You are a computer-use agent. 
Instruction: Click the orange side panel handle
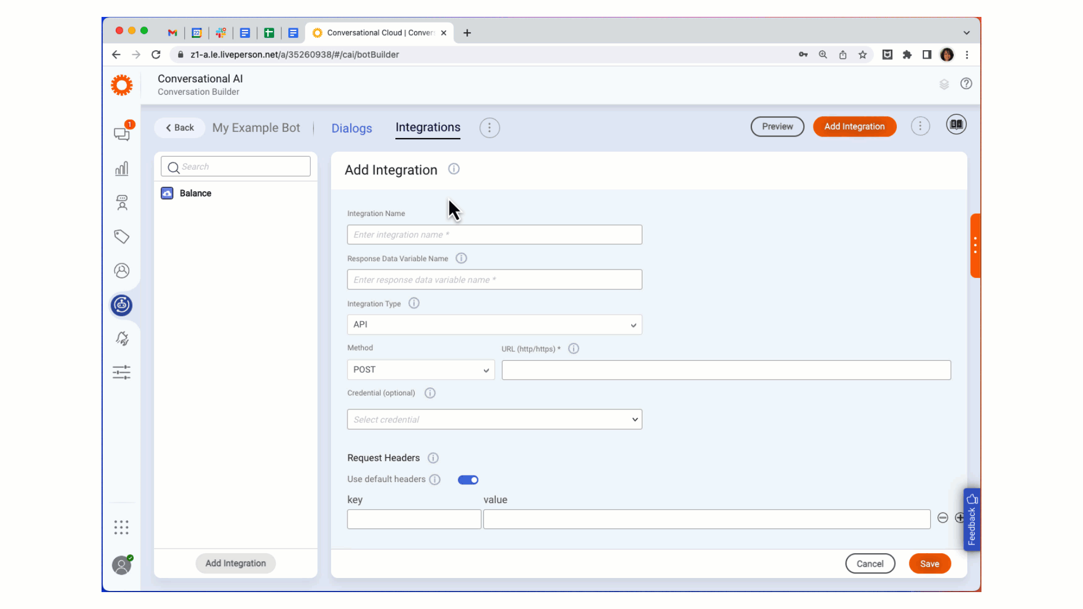(x=975, y=245)
